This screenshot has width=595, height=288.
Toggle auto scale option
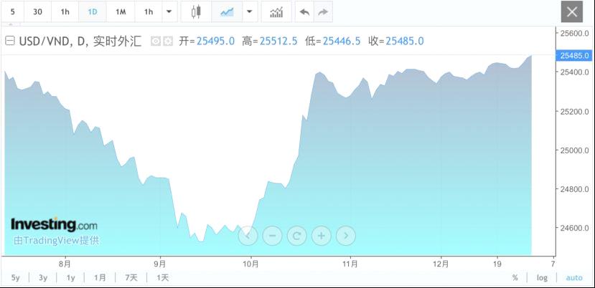pyautogui.click(x=573, y=278)
